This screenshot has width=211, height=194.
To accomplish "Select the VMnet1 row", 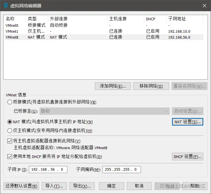I will [x=104, y=31].
